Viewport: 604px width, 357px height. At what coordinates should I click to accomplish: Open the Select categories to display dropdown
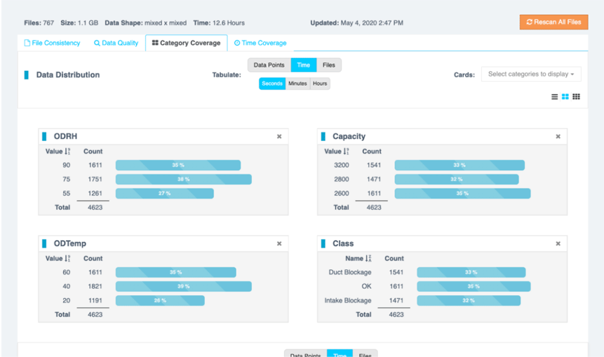pos(531,74)
